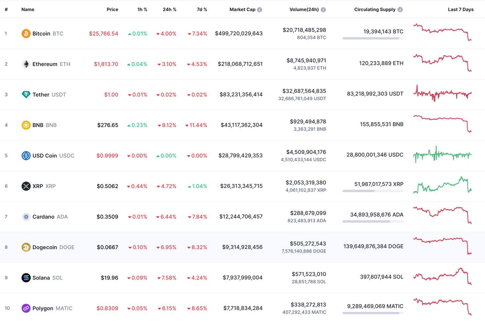Click the Solana logo icon
Screen dimensions: 485x322
26,278
